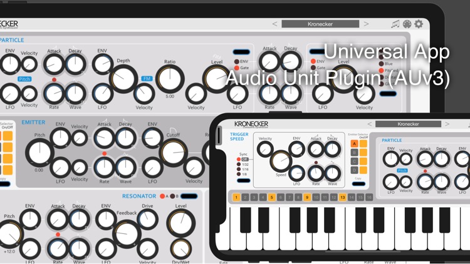Open Kronecker preset name bar on phone
Viewport: 470px width, 264px height.
pyautogui.click(x=408, y=124)
